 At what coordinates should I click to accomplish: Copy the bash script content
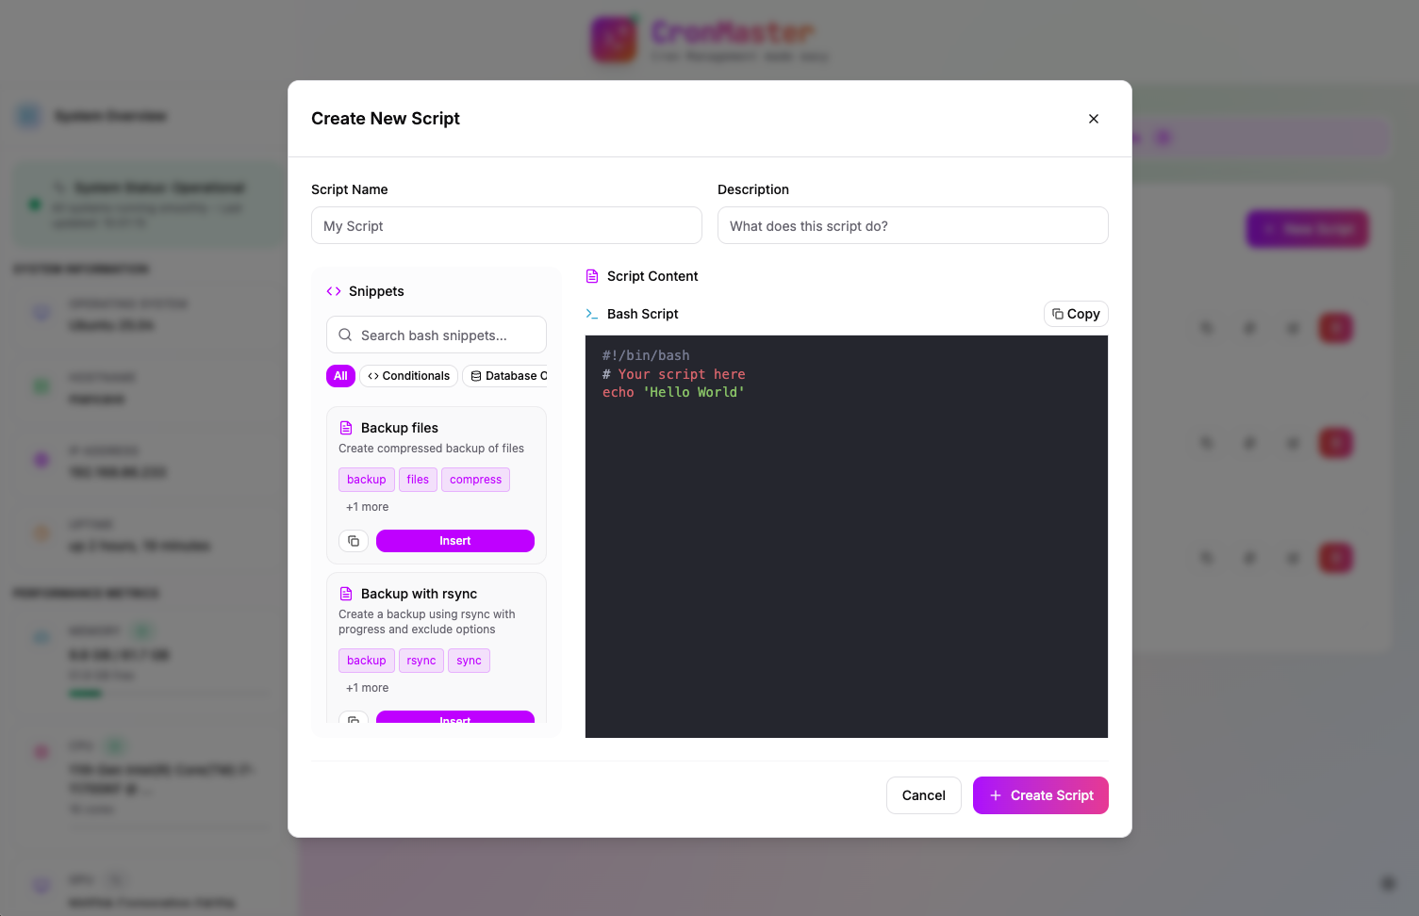[x=1076, y=314]
